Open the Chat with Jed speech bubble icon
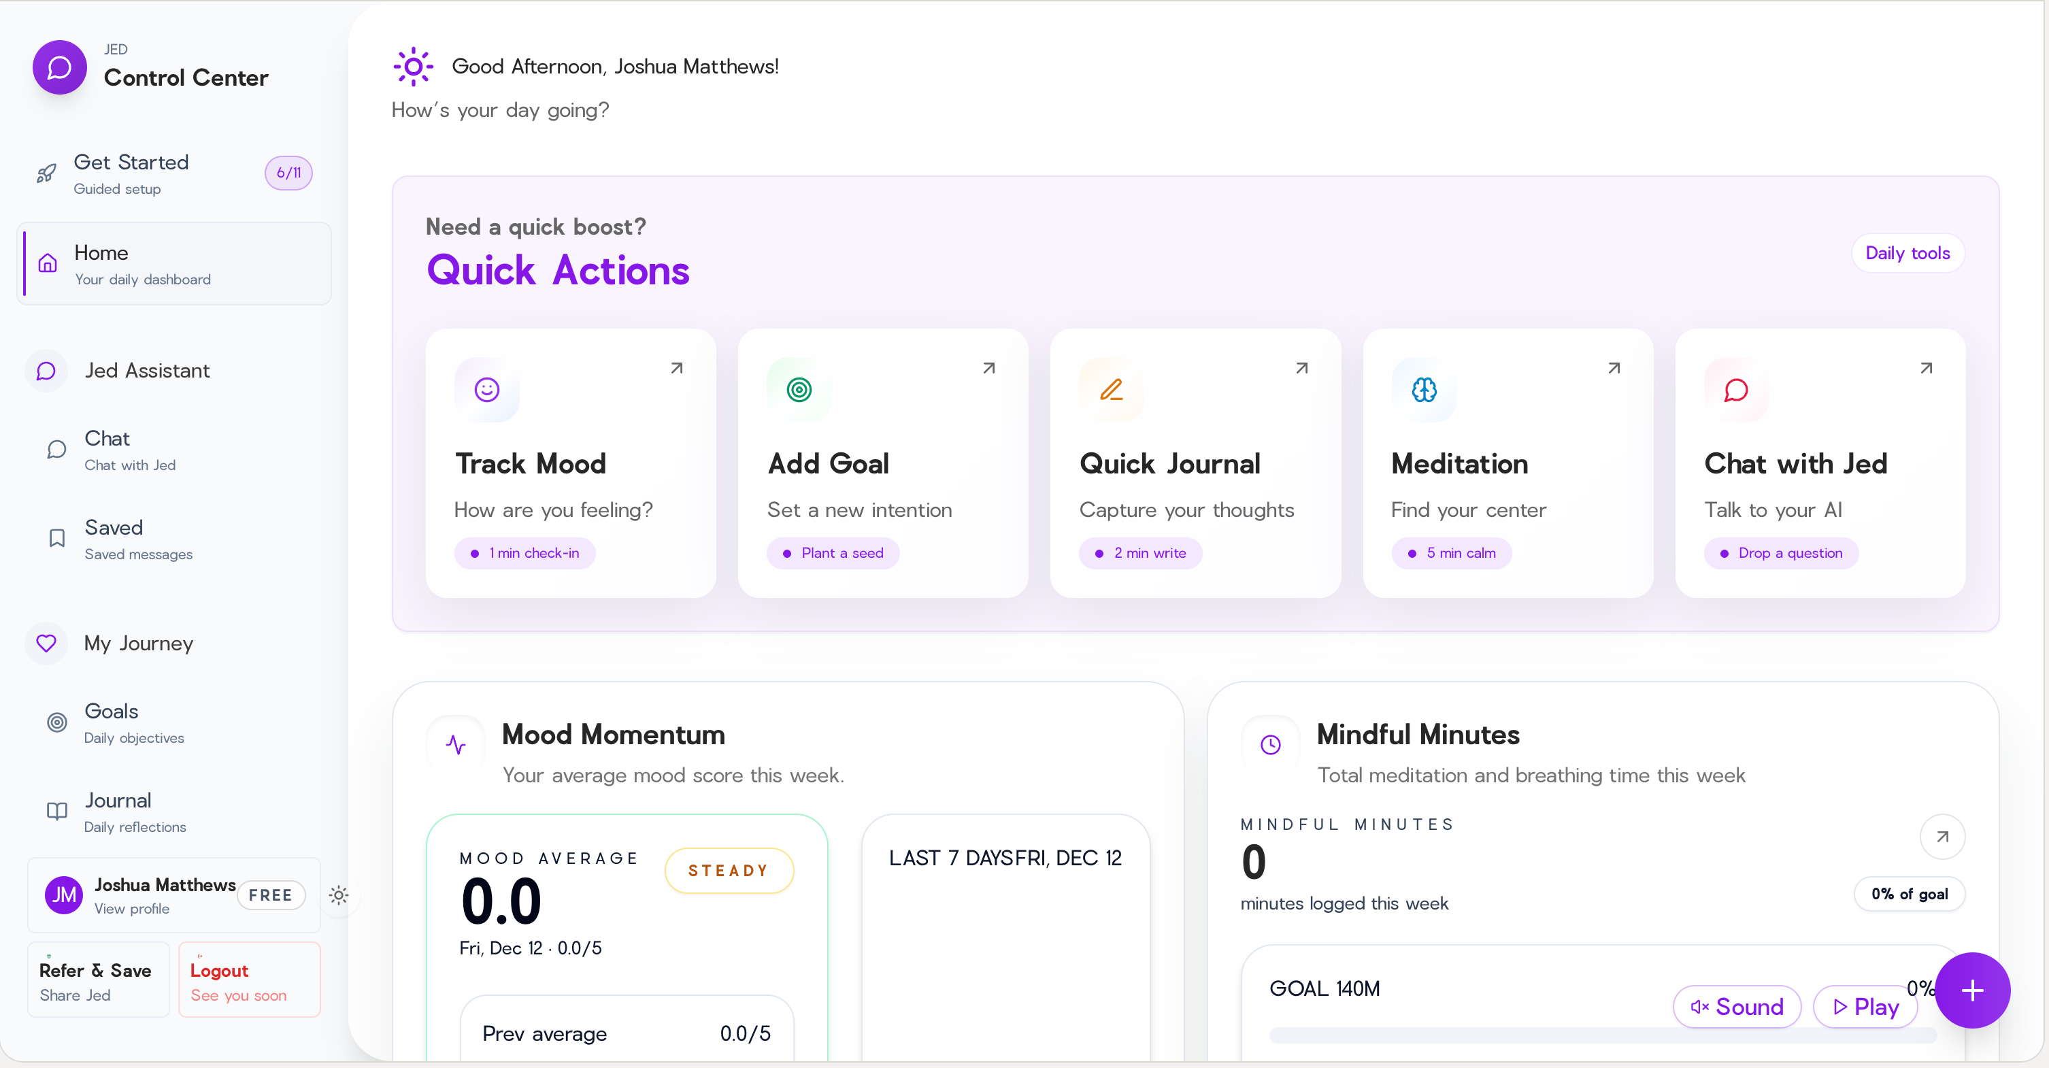Viewport: 2049px width, 1068px height. click(x=1735, y=389)
